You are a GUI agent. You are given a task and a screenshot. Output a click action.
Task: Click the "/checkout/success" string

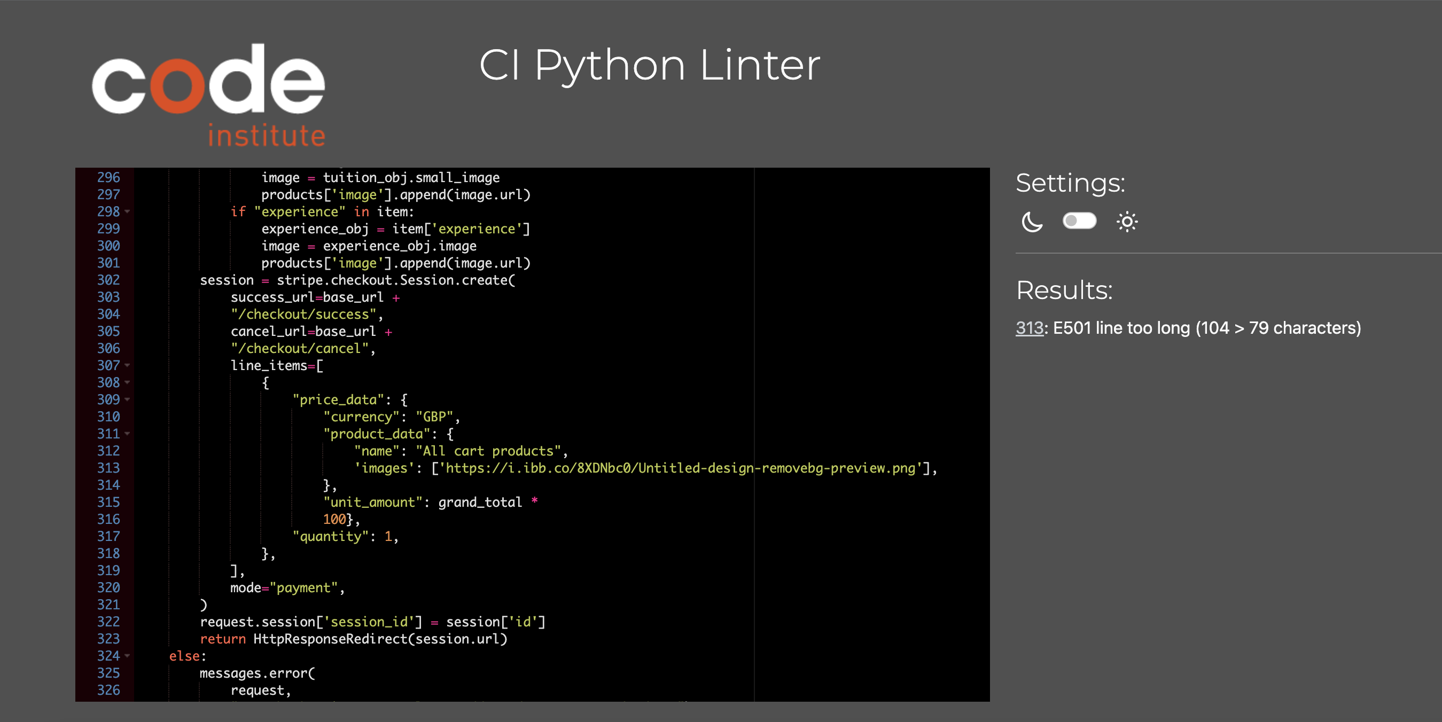pos(303,314)
